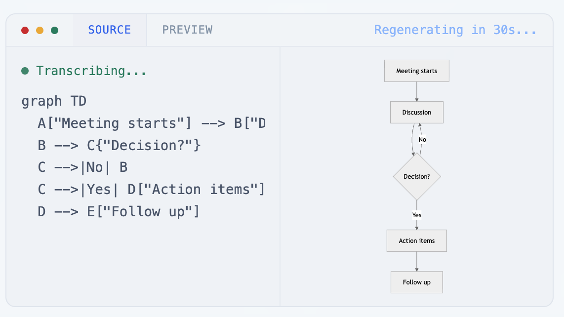Click the red traffic-light window dot

pyautogui.click(x=25, y=30)
